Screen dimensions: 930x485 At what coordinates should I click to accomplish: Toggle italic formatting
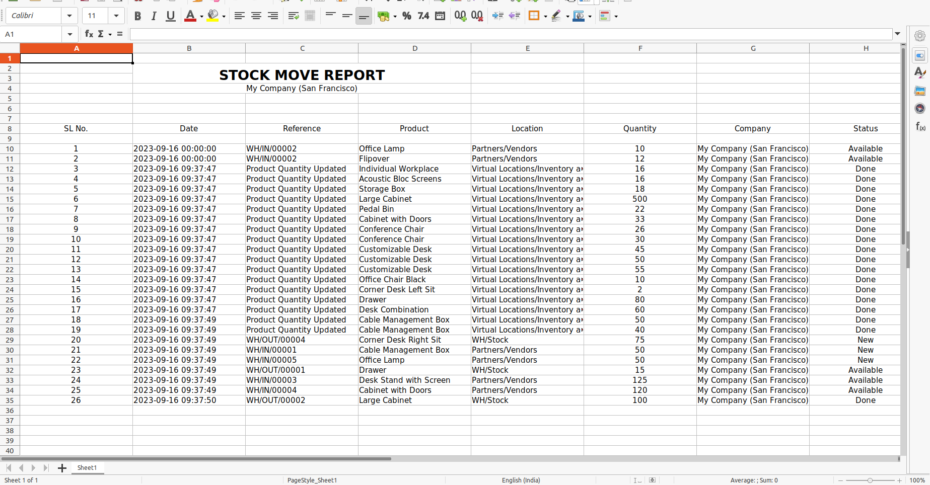tap(154, 16)
